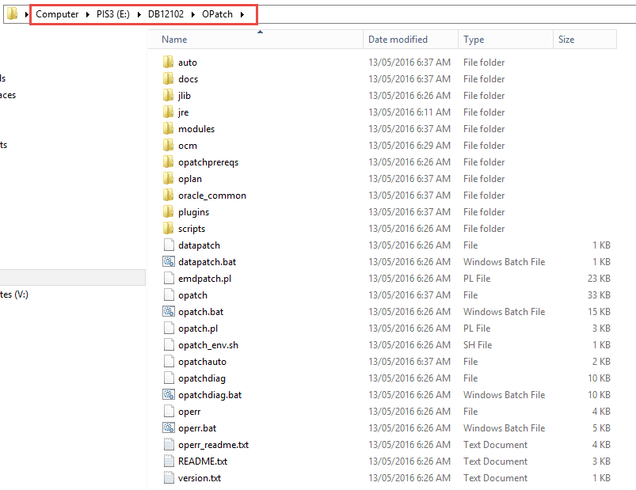Click the opatch.bat batch file icon
The height and width of the screenshot is (490, 636).
tap(168, 312)
